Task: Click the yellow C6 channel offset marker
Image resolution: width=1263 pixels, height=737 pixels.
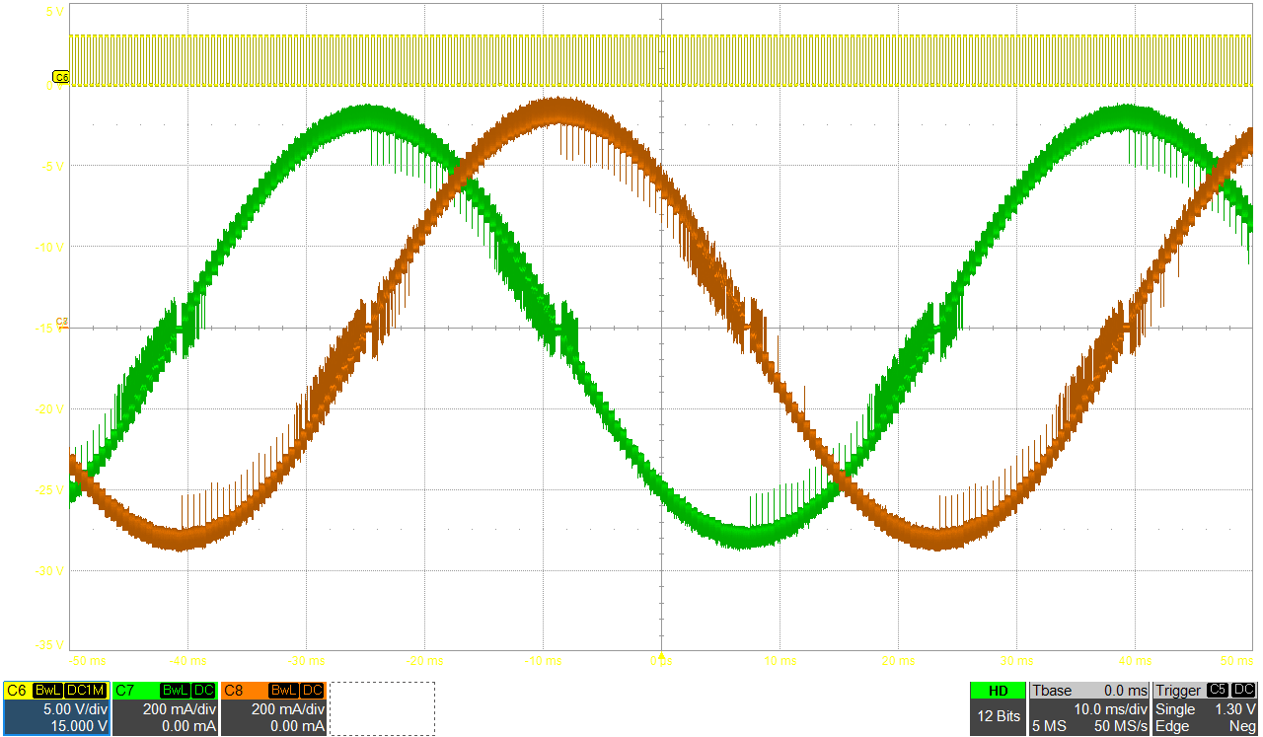Action: (x=60, y=77)
